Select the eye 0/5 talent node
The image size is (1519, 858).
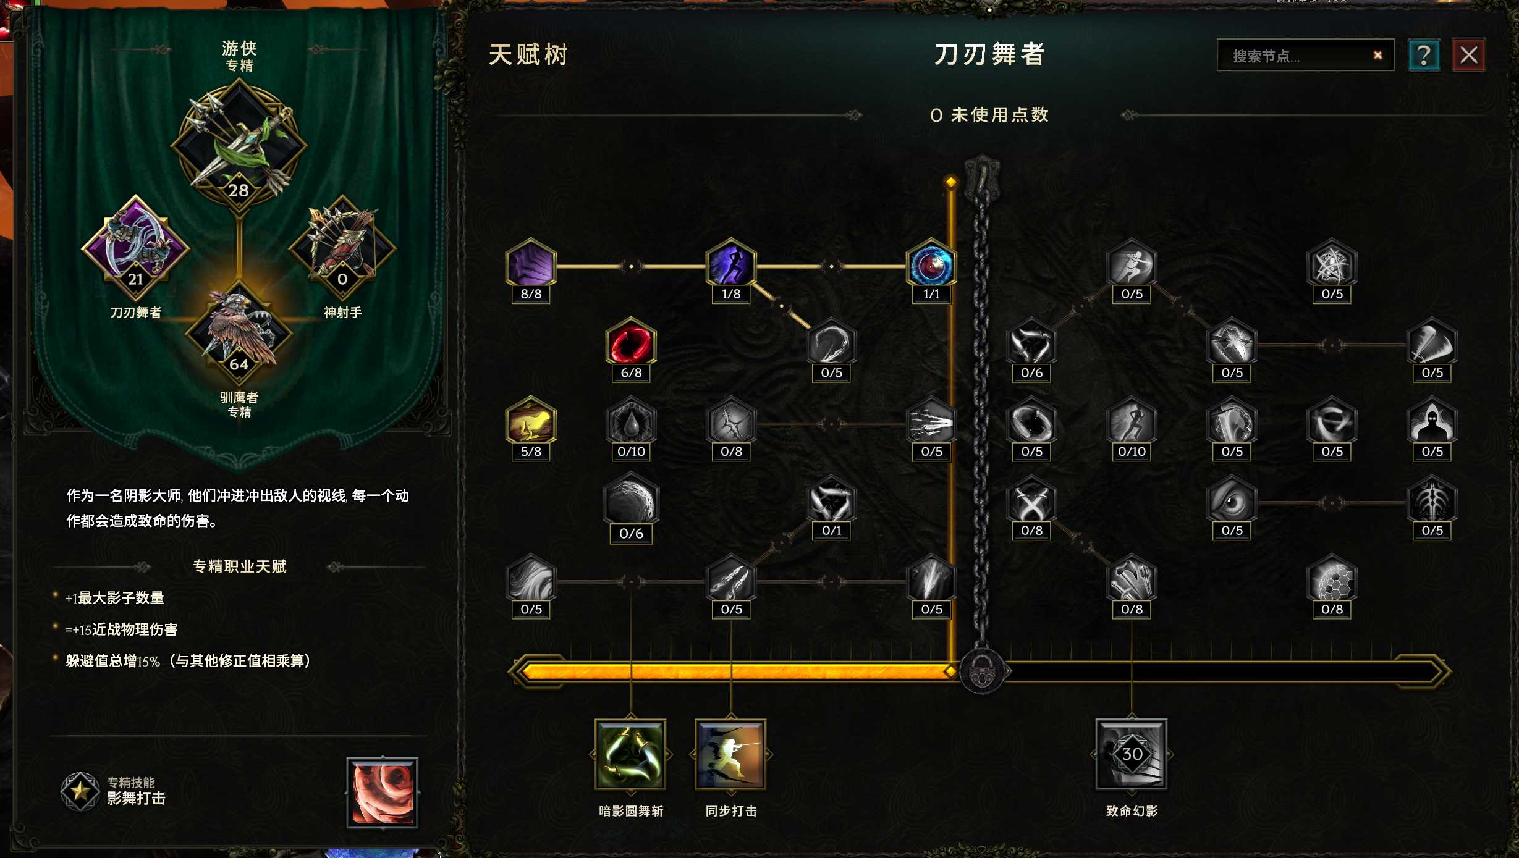click(1232, 502)
